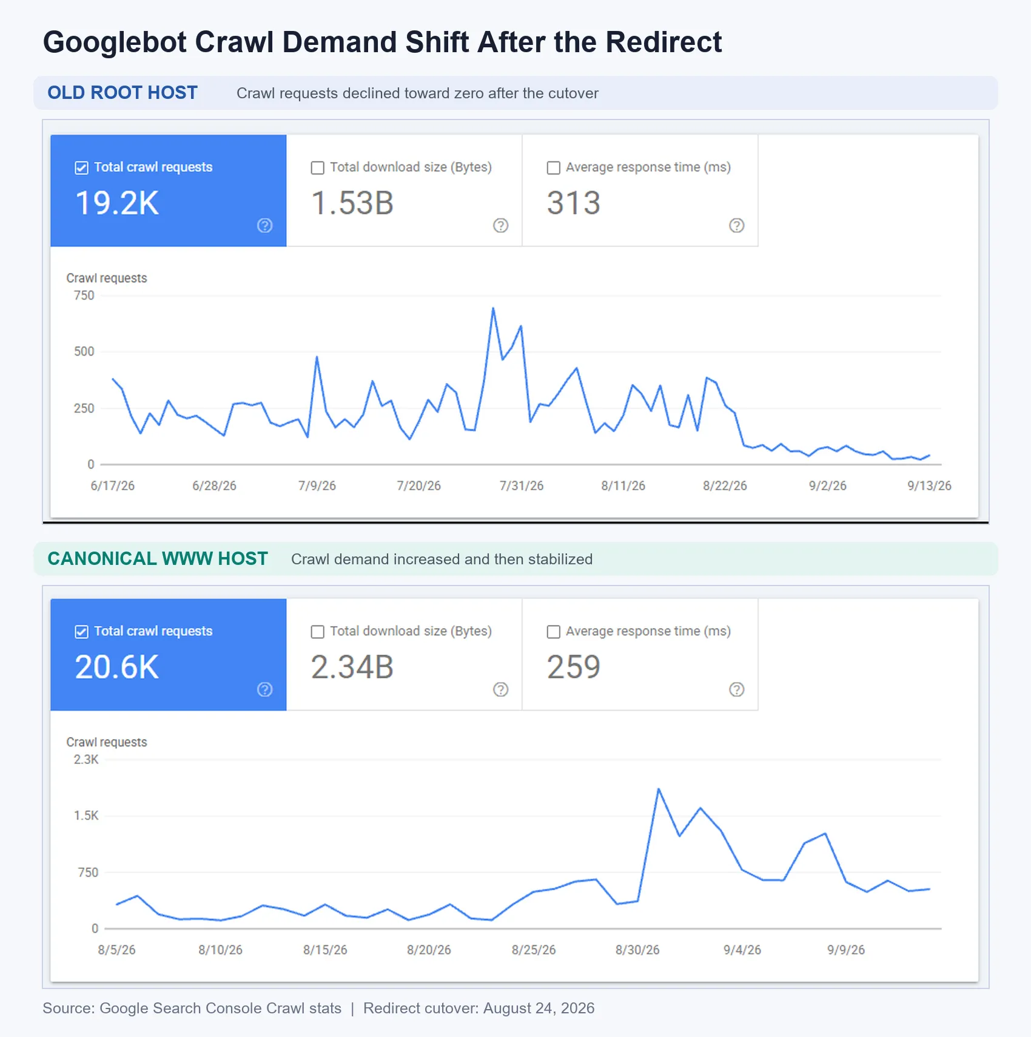Click the 'Crawl requests declined toward zero' caption
The width and height of the screenshot is (1031, 1037).
[x=417, y=93]
